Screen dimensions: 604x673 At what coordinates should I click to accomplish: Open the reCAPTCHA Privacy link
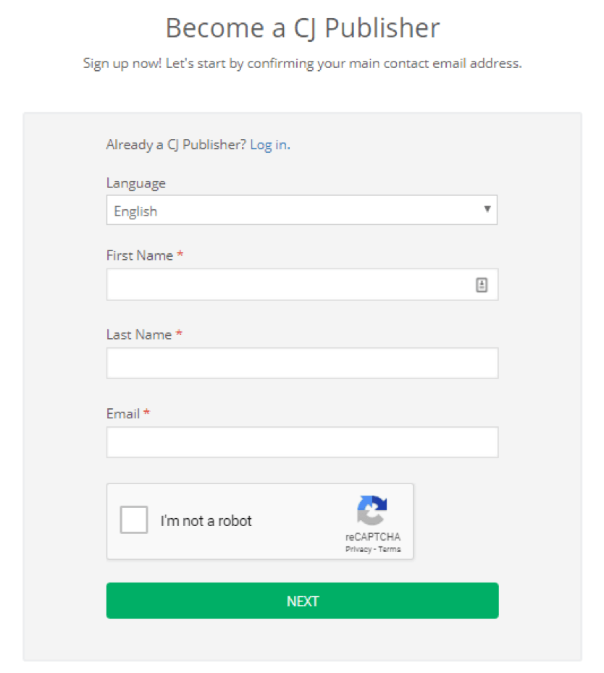pyautogui.click(x=358, y=549)
